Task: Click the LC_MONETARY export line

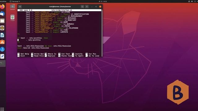Action: point(51,20)
